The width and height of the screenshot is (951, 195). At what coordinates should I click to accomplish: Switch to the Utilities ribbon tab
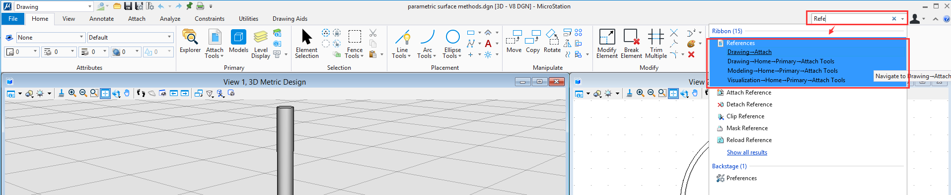coord(248,19)
